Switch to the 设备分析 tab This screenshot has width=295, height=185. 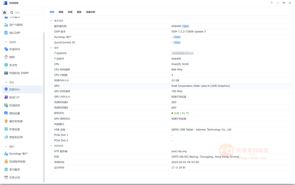coord(90,12)
